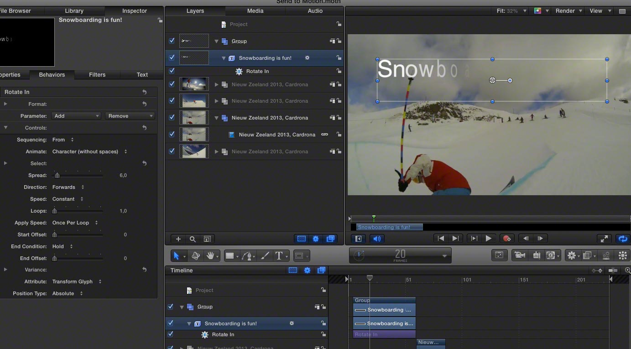Uncheck the Rotate In behavior in Layers list

(x=172, y=71)
